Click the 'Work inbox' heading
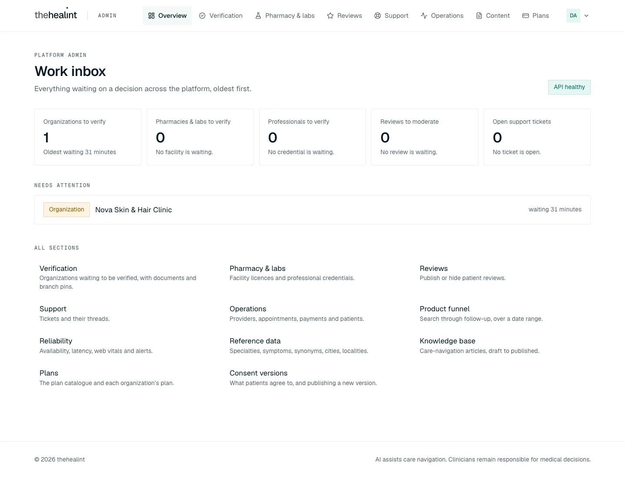The image size is (625, 478). pos(70,71)
